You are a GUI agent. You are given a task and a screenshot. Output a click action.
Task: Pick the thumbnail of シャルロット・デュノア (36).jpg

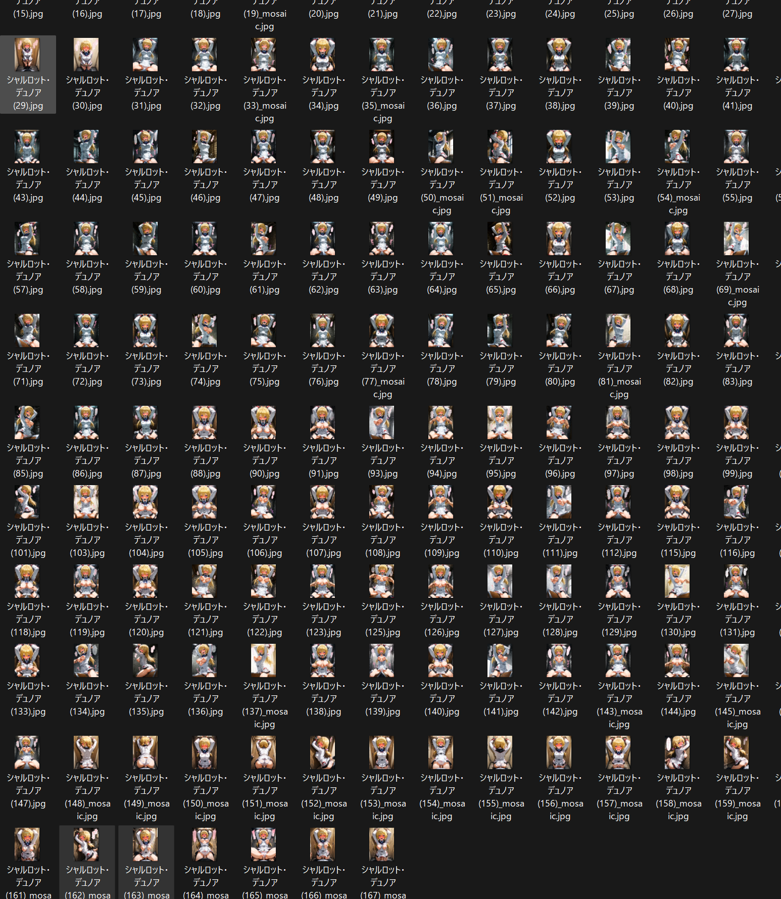pos(441,55)
